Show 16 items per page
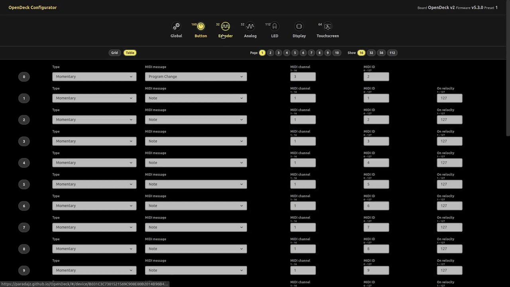 (x=361, y=53)
